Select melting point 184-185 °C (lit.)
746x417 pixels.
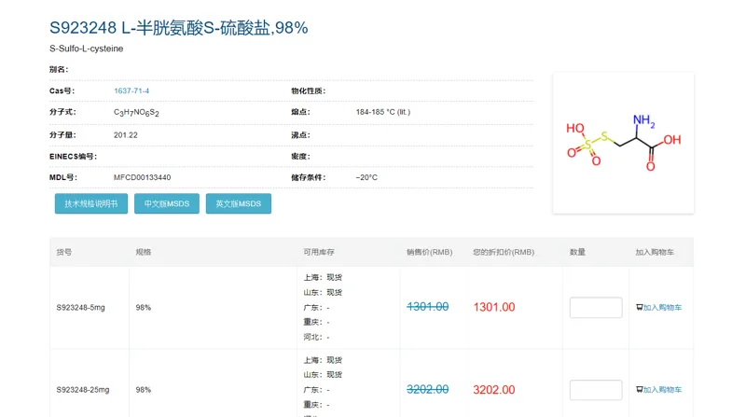pyautogui.click(x=383, y=112)
